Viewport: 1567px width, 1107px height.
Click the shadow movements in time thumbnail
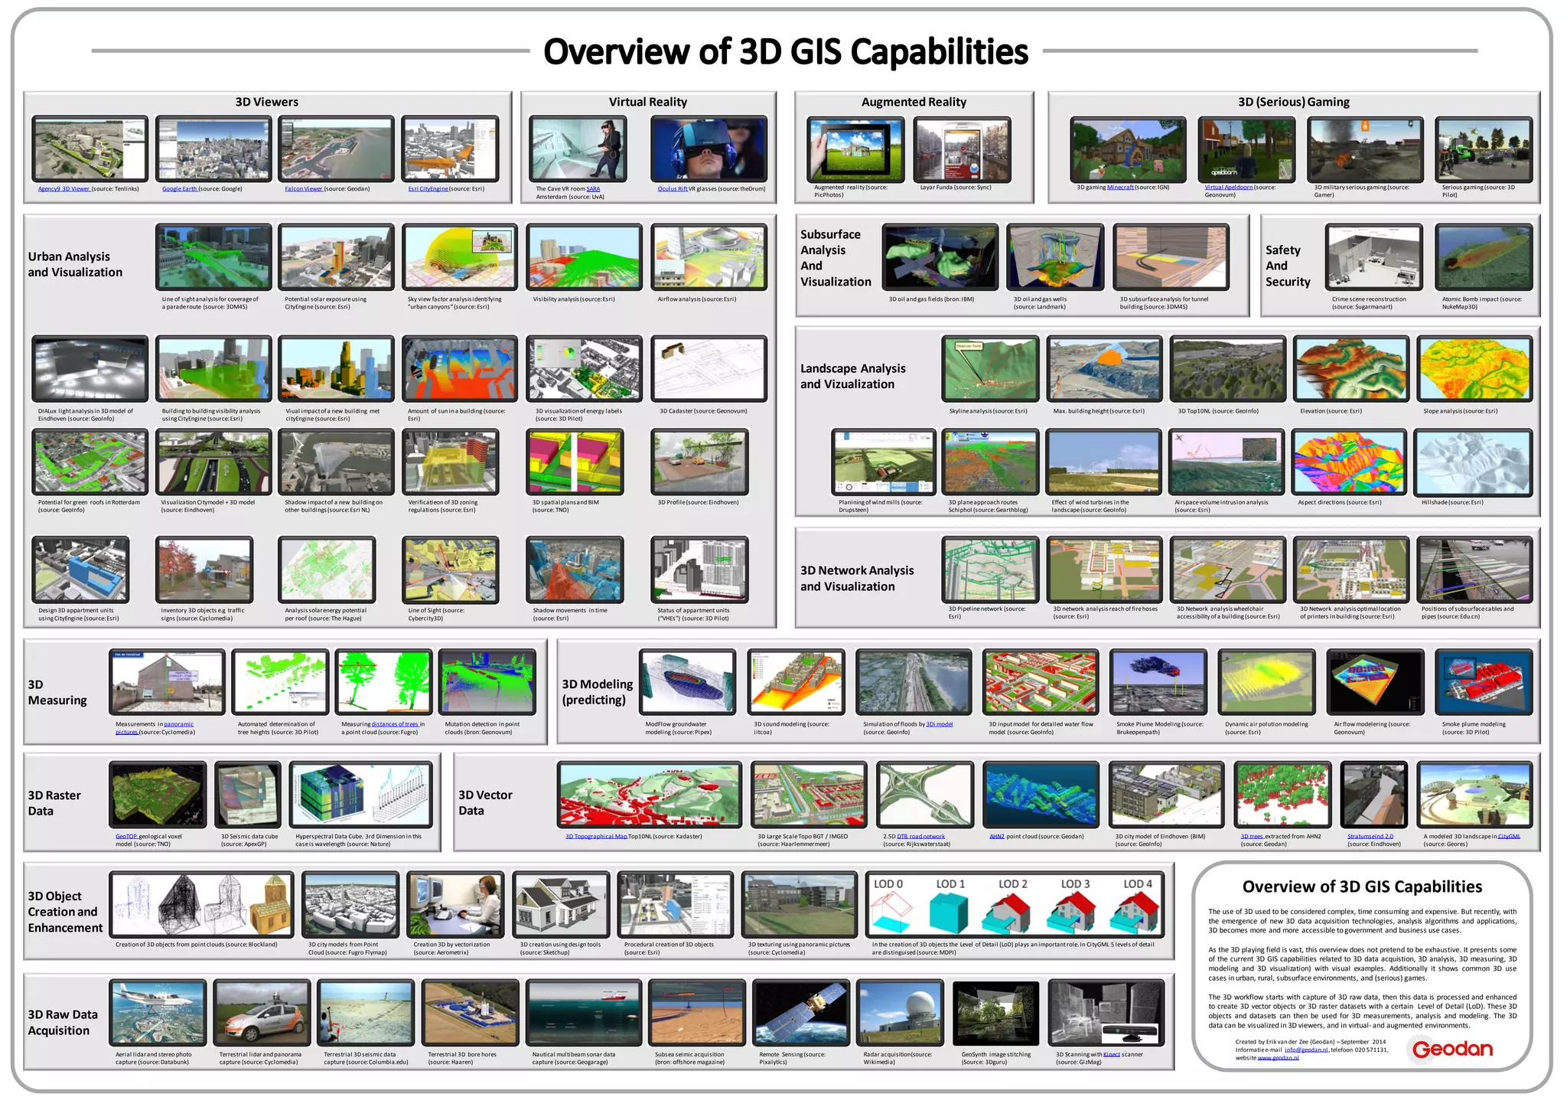pyautogui.click(x=575, y=570)
